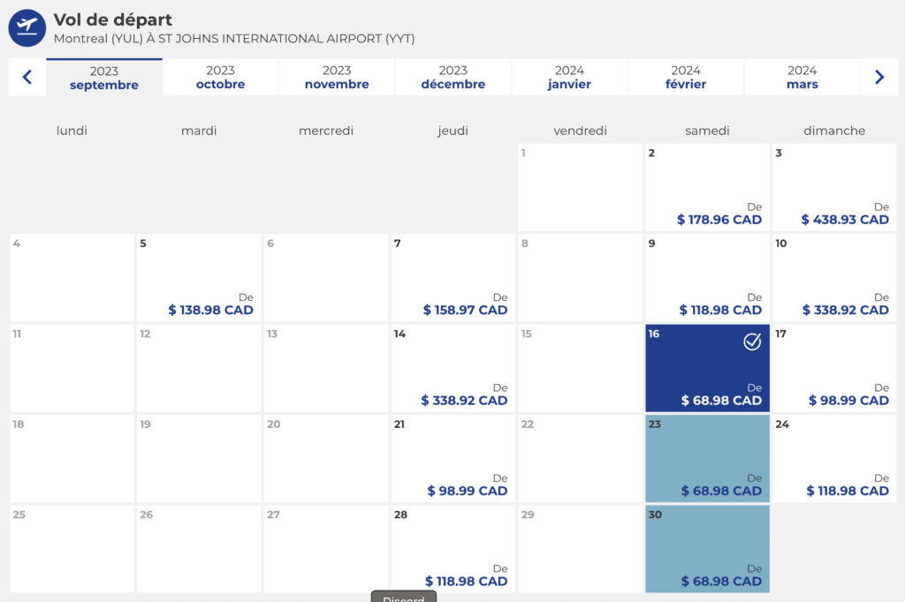The width and height of the screenshot is (905, 602).
Task: Select September 5 fare $138.98 CAD
Action: pos(199,277)
